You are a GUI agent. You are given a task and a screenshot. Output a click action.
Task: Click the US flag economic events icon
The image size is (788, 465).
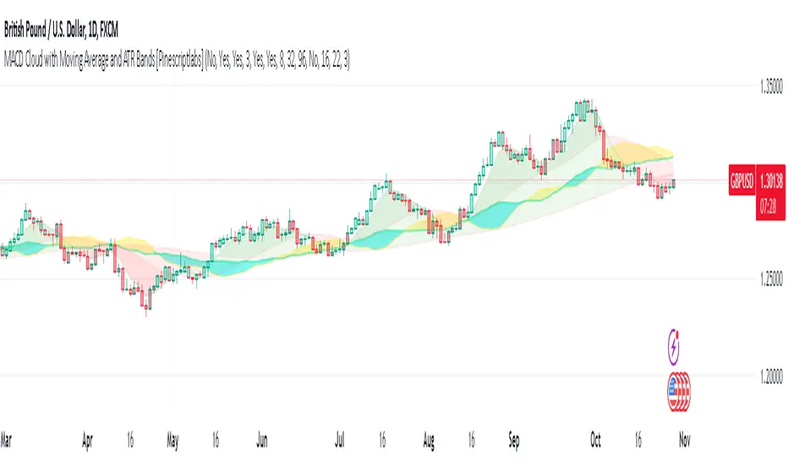679,391
